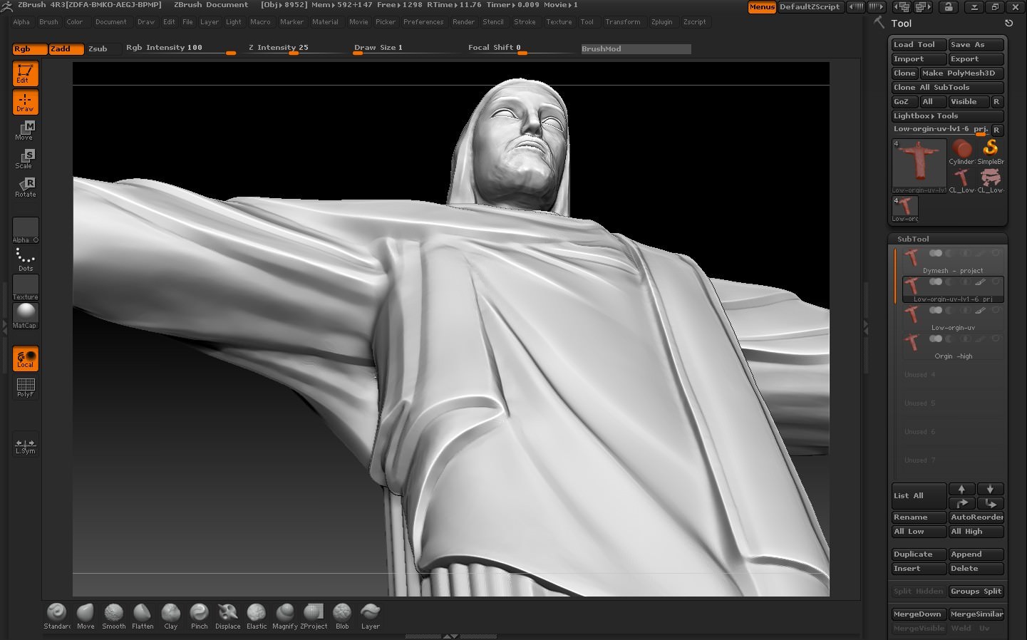Open the Stroke menu
The image size is (1027, 640).
[x=525, y=22]
